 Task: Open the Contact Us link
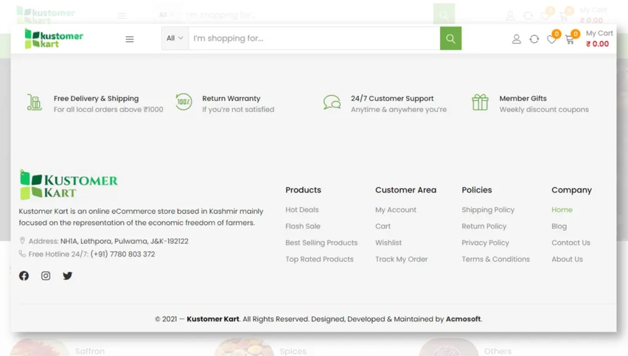(571, 242)
